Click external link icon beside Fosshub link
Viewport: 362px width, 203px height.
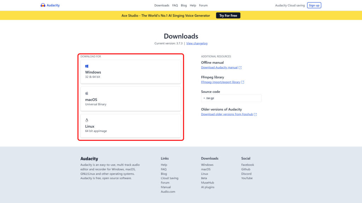[x=255, y=114]
